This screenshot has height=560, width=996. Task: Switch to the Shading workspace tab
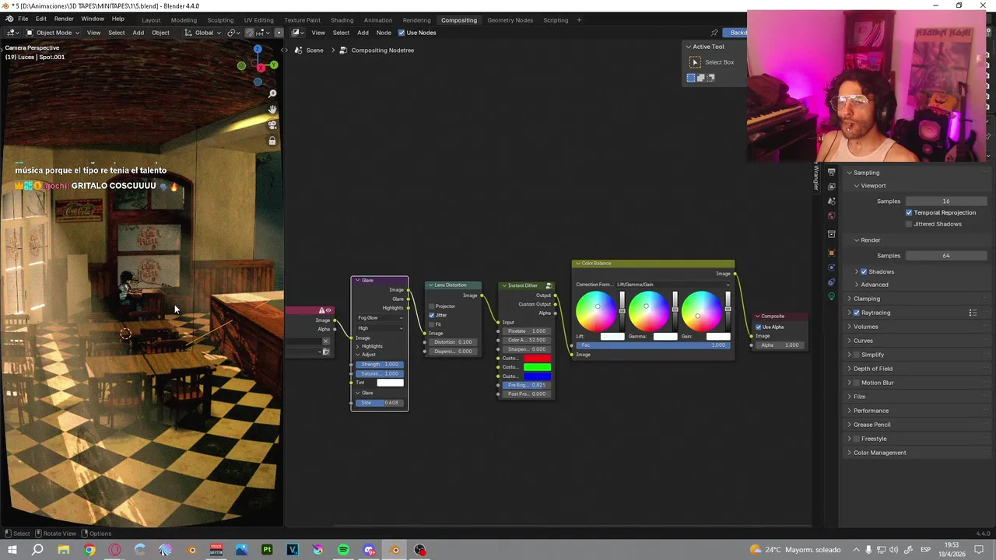342,20
